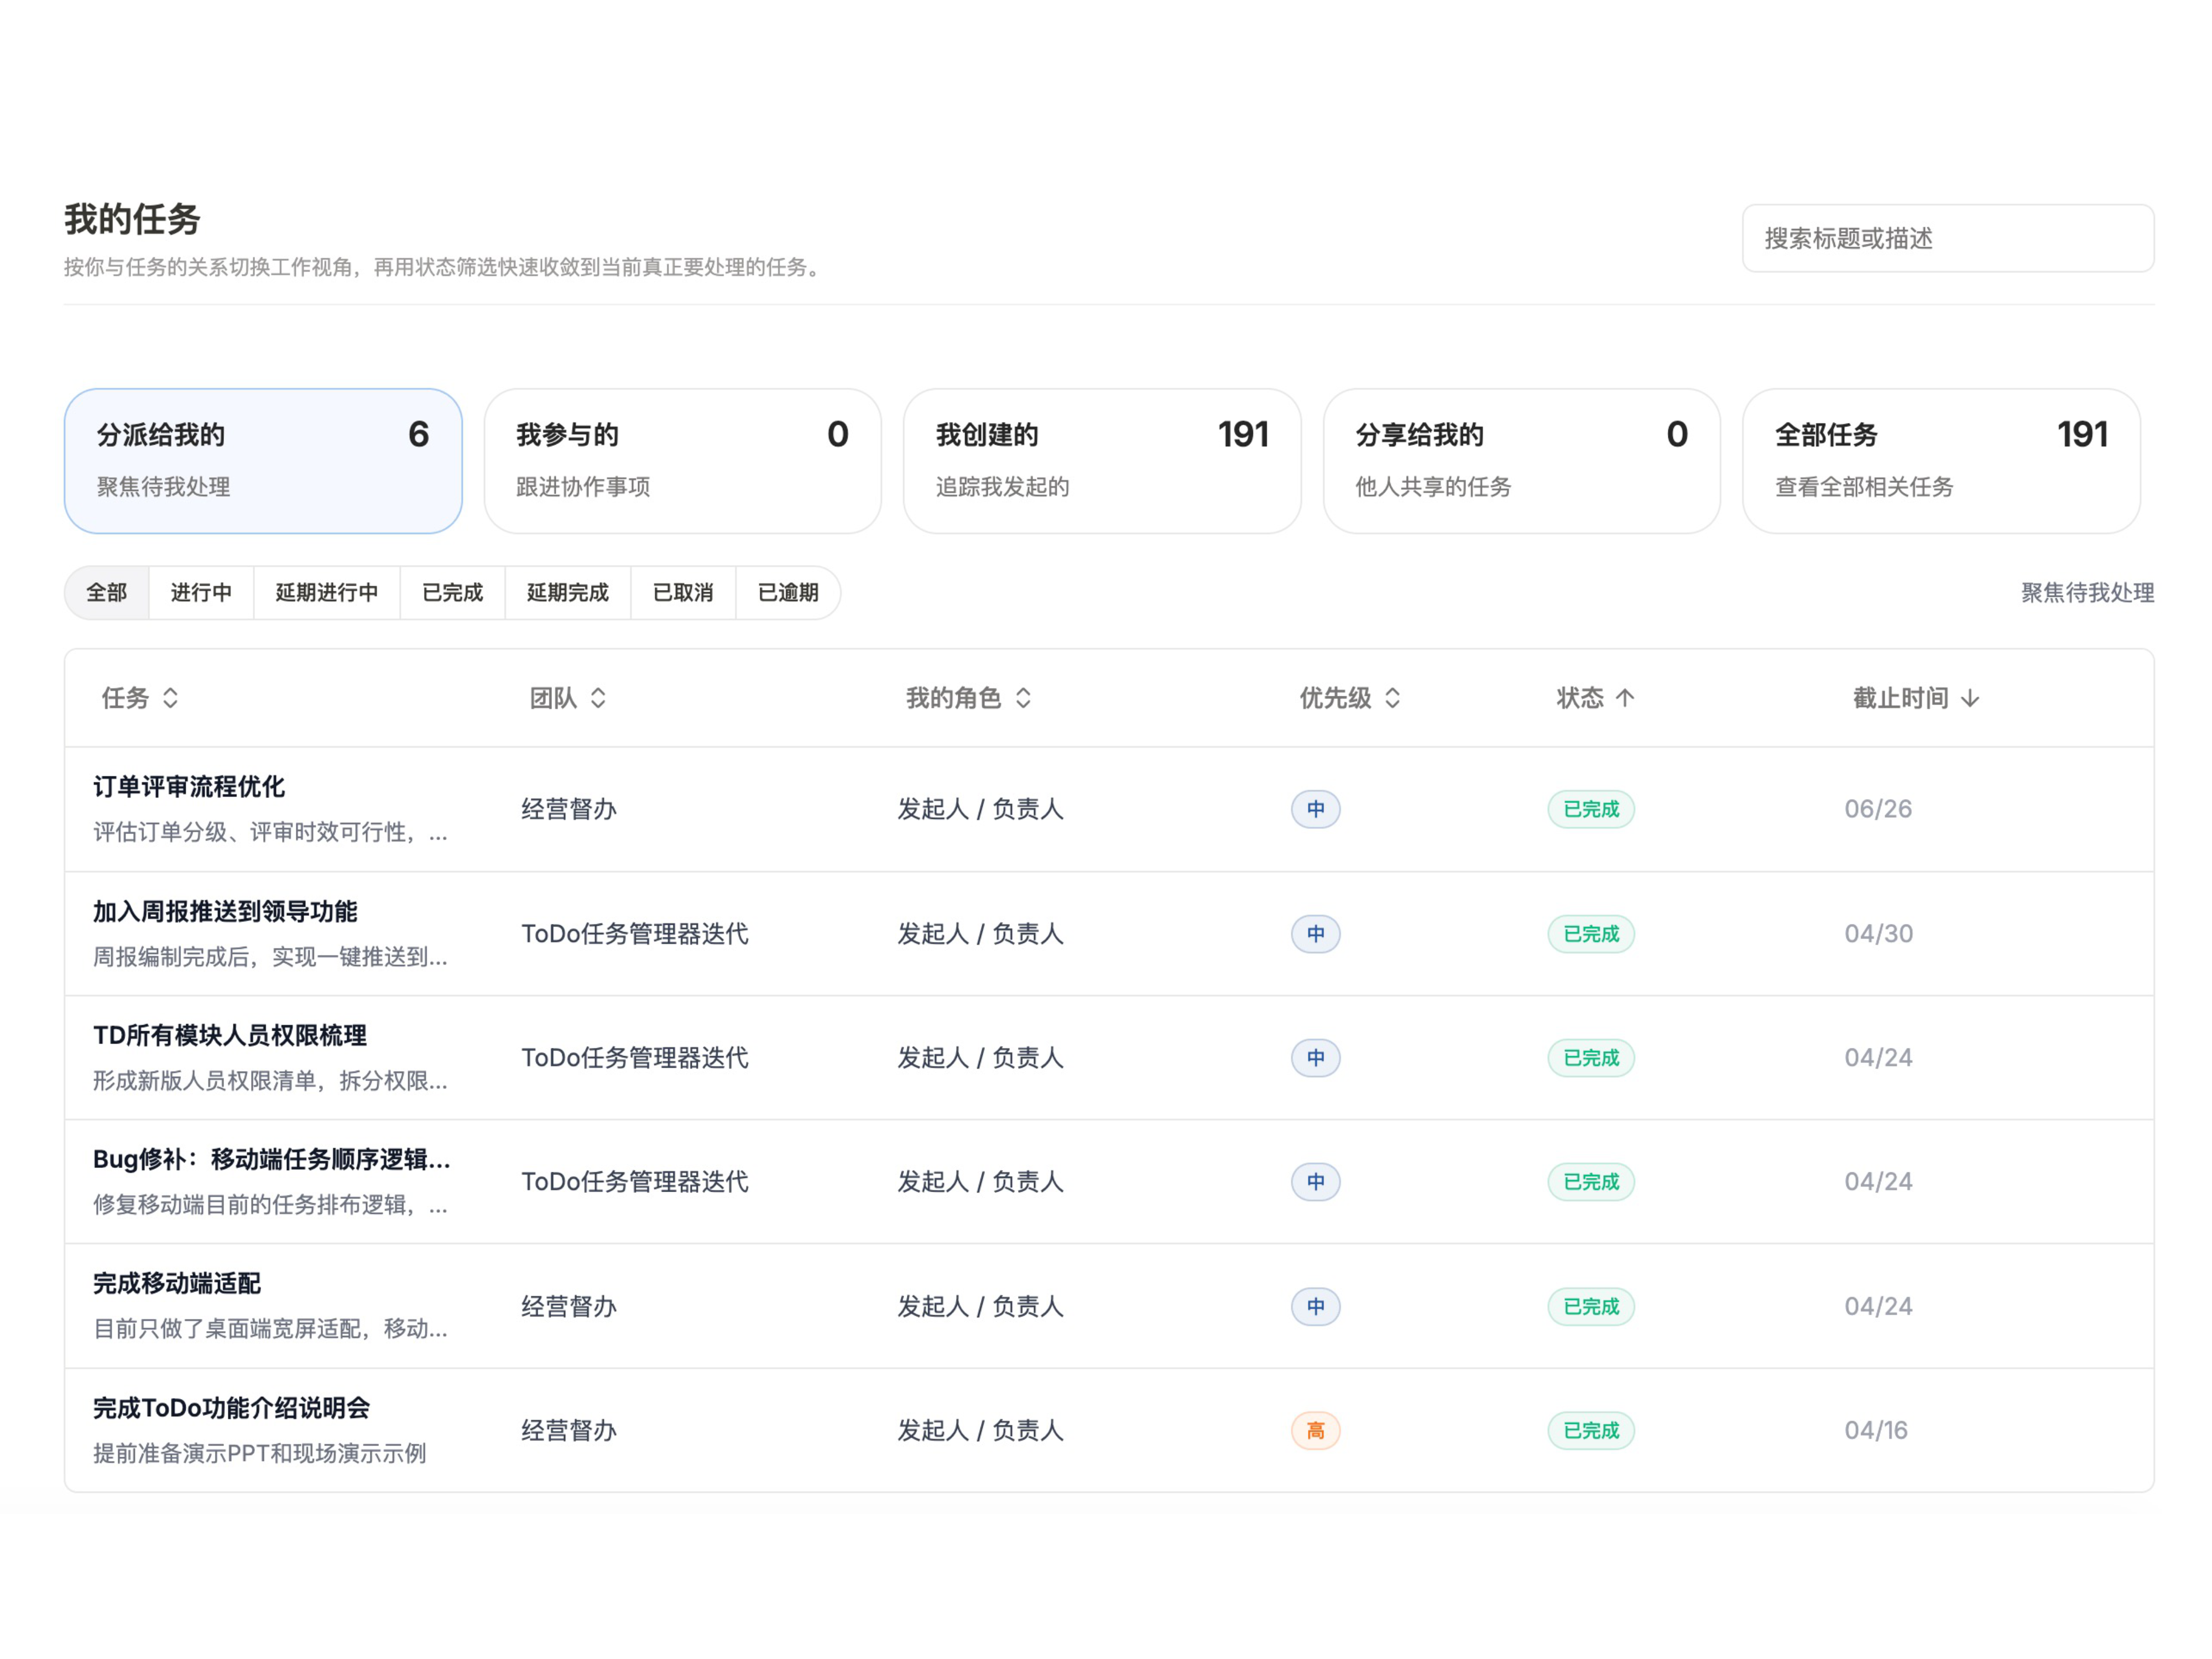Click the 优先级 column header label

1335,698
